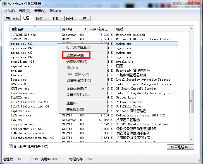Screen dimensions: 203x164
Task: Switch to the 服务 tab
Action: pyautogui.click(x=39, y=18)
